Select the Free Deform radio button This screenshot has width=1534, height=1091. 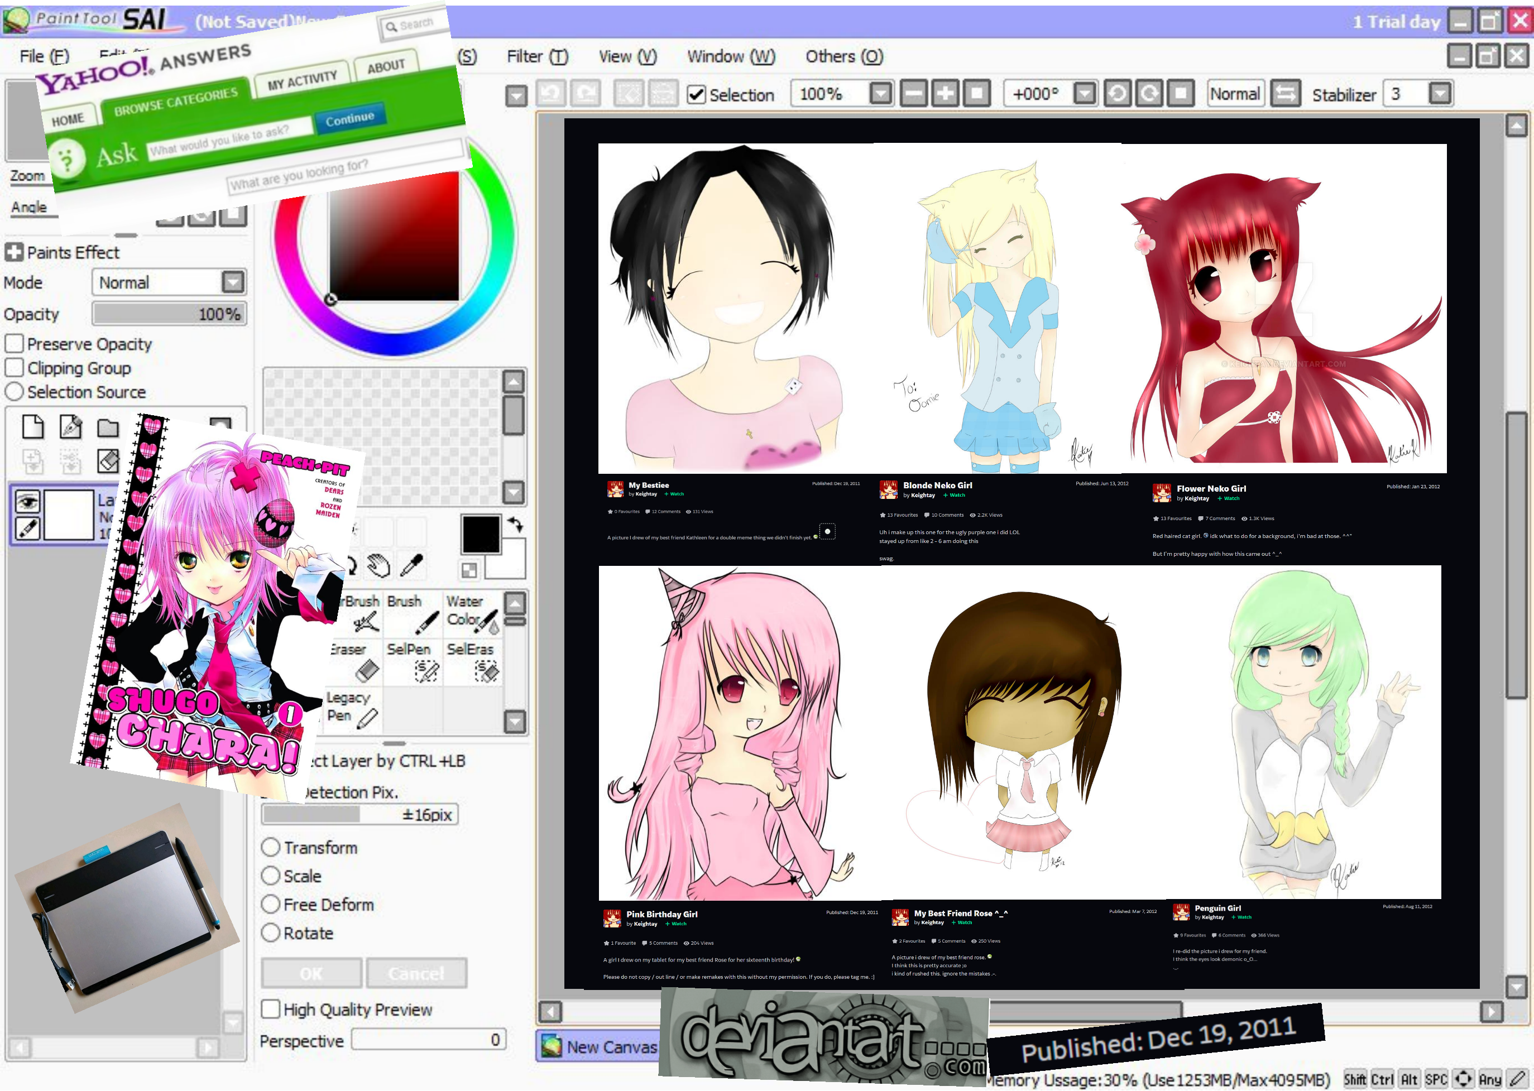[271, 904]
